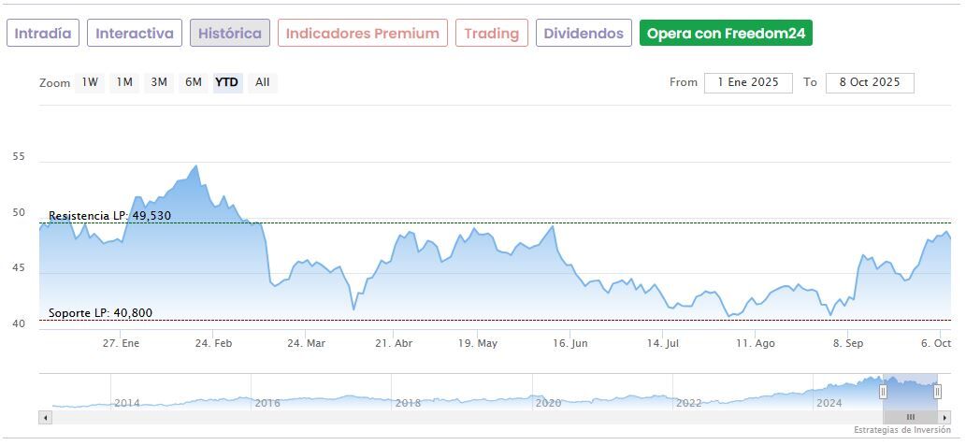Open the Interactiva chart tab
Image resolution: width=966 pixels, height=445 pixels.
(x=135, y=34)
